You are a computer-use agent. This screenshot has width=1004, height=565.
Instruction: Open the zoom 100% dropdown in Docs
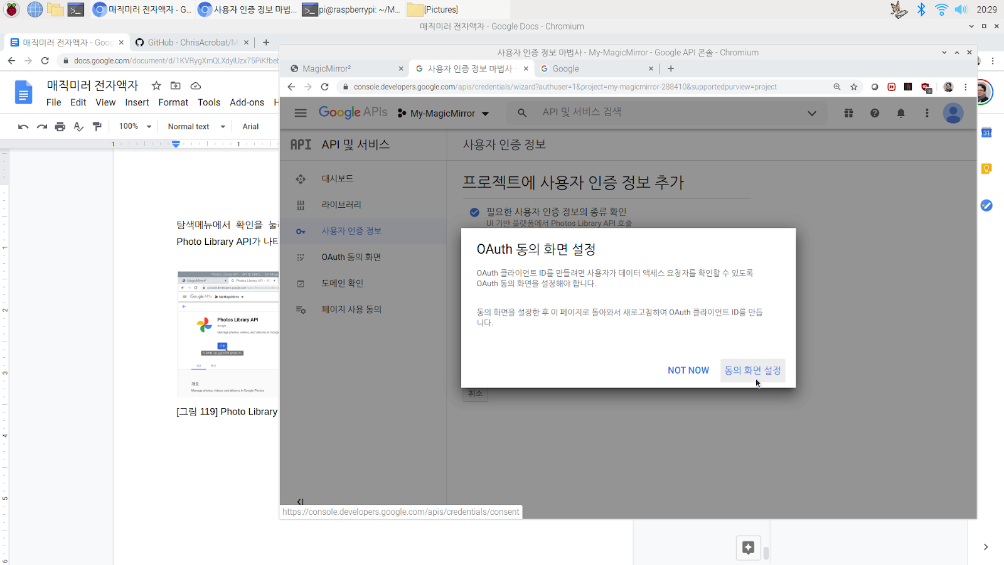click(x=135, y=126)
